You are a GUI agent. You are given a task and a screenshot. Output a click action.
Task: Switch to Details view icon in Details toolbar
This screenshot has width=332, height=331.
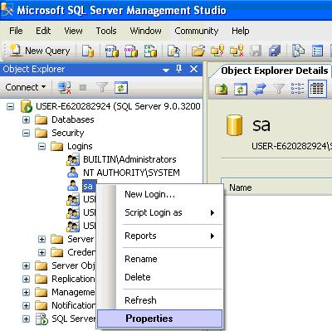(x=317, y=89)
